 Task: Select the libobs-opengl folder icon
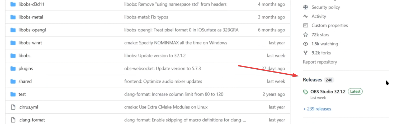pos(13,30)
